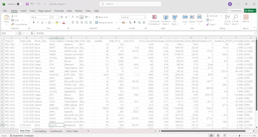This screenshot has height=137, width=258.
Task: Expand the Sort & Filter menu
Action: coord(227,20)
